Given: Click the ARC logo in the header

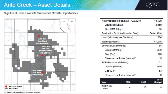Looking at the screenshot, I should [x=153, y=5].
